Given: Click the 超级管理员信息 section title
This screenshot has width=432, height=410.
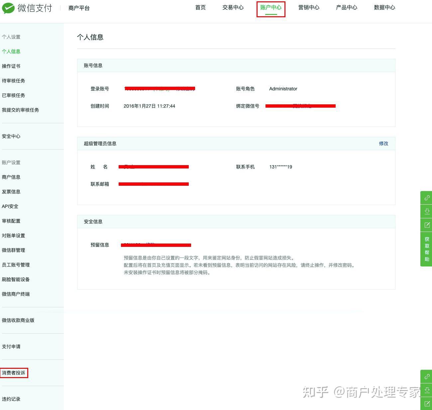Looking at the screenshot, I should pos(100,144).
